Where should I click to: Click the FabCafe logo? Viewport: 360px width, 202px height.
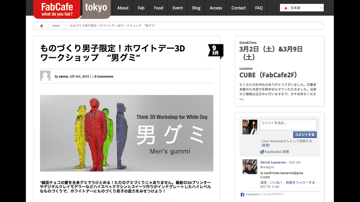(57, 9)
